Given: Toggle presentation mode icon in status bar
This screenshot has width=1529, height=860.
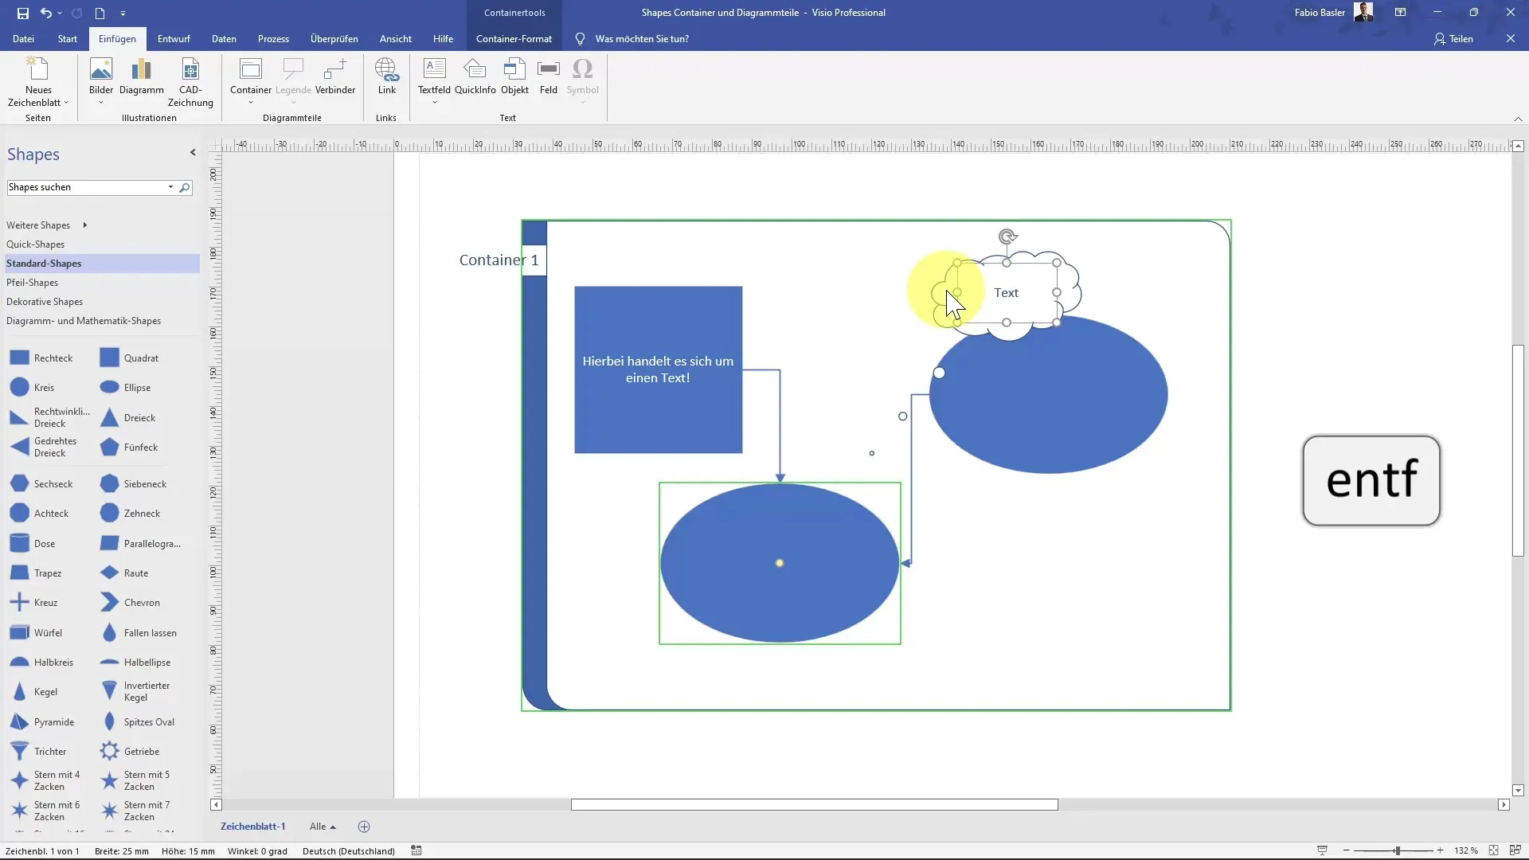Looking at the screenshot, I should point(1322,850).
